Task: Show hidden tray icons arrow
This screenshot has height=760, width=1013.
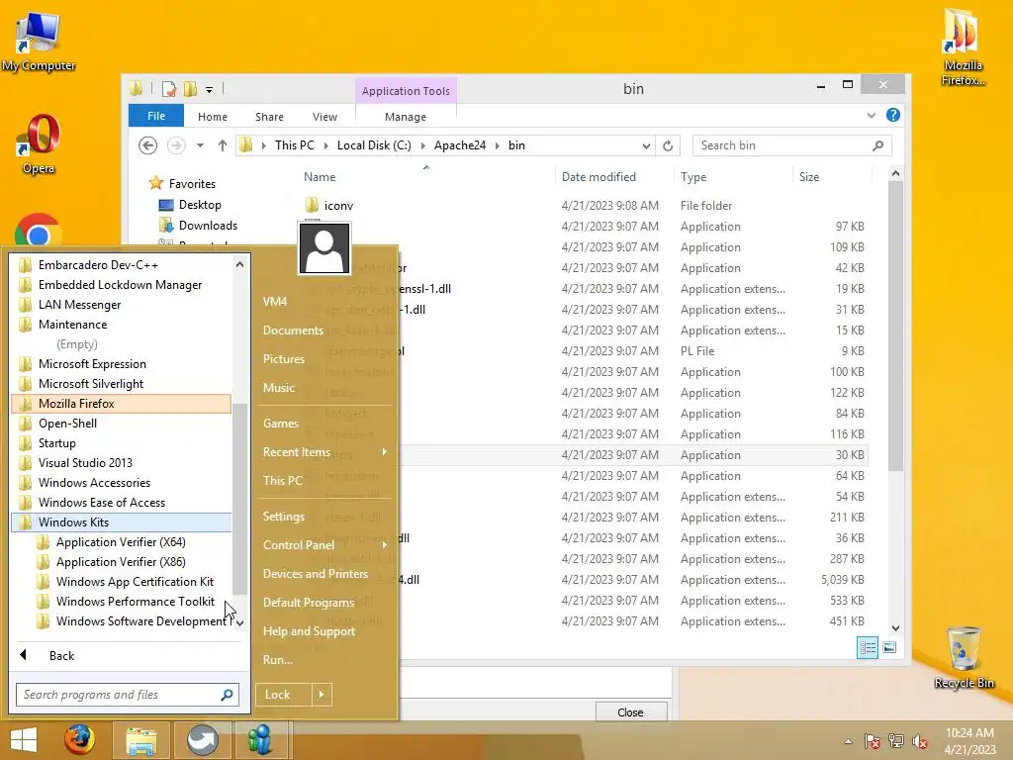Action: pos(848,741)
